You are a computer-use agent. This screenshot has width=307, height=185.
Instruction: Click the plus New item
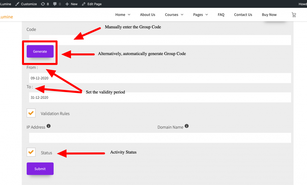pyautogui.click(x=71, y=4)
